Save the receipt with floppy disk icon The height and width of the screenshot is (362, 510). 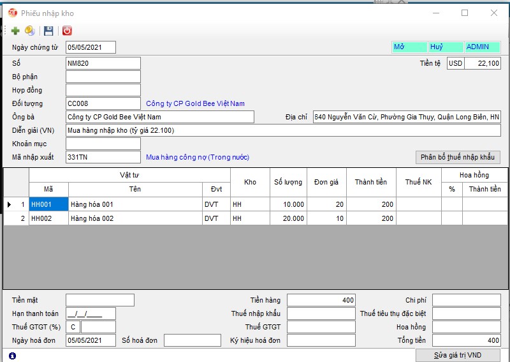pos(48,31)
